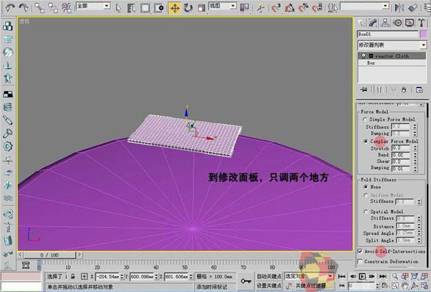Image resolution: width=431 pixels, height=292 pixels.
Task: Toggle the Angle Snap icon
Action: pos(290,8)
